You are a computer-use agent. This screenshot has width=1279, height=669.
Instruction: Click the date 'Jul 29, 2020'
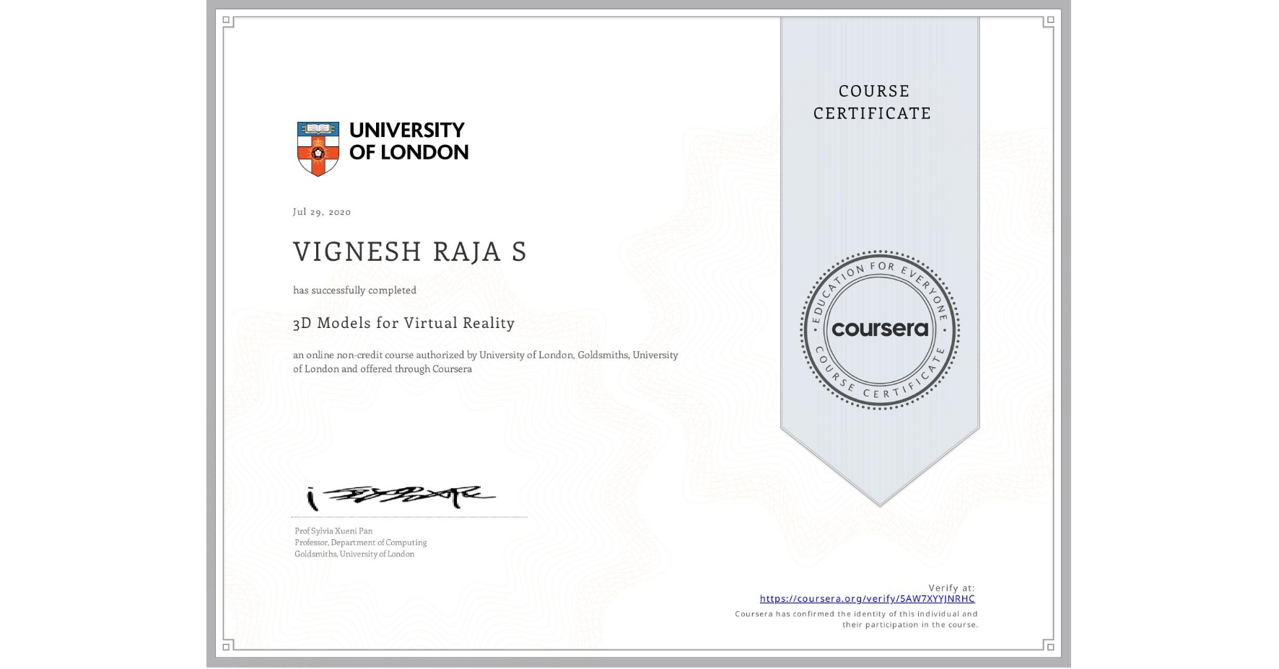[321, 211]
